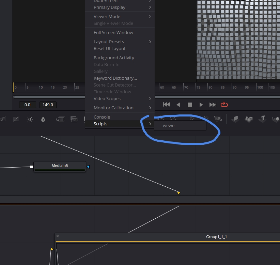Click the Gallery menu entry

[120, 71]
